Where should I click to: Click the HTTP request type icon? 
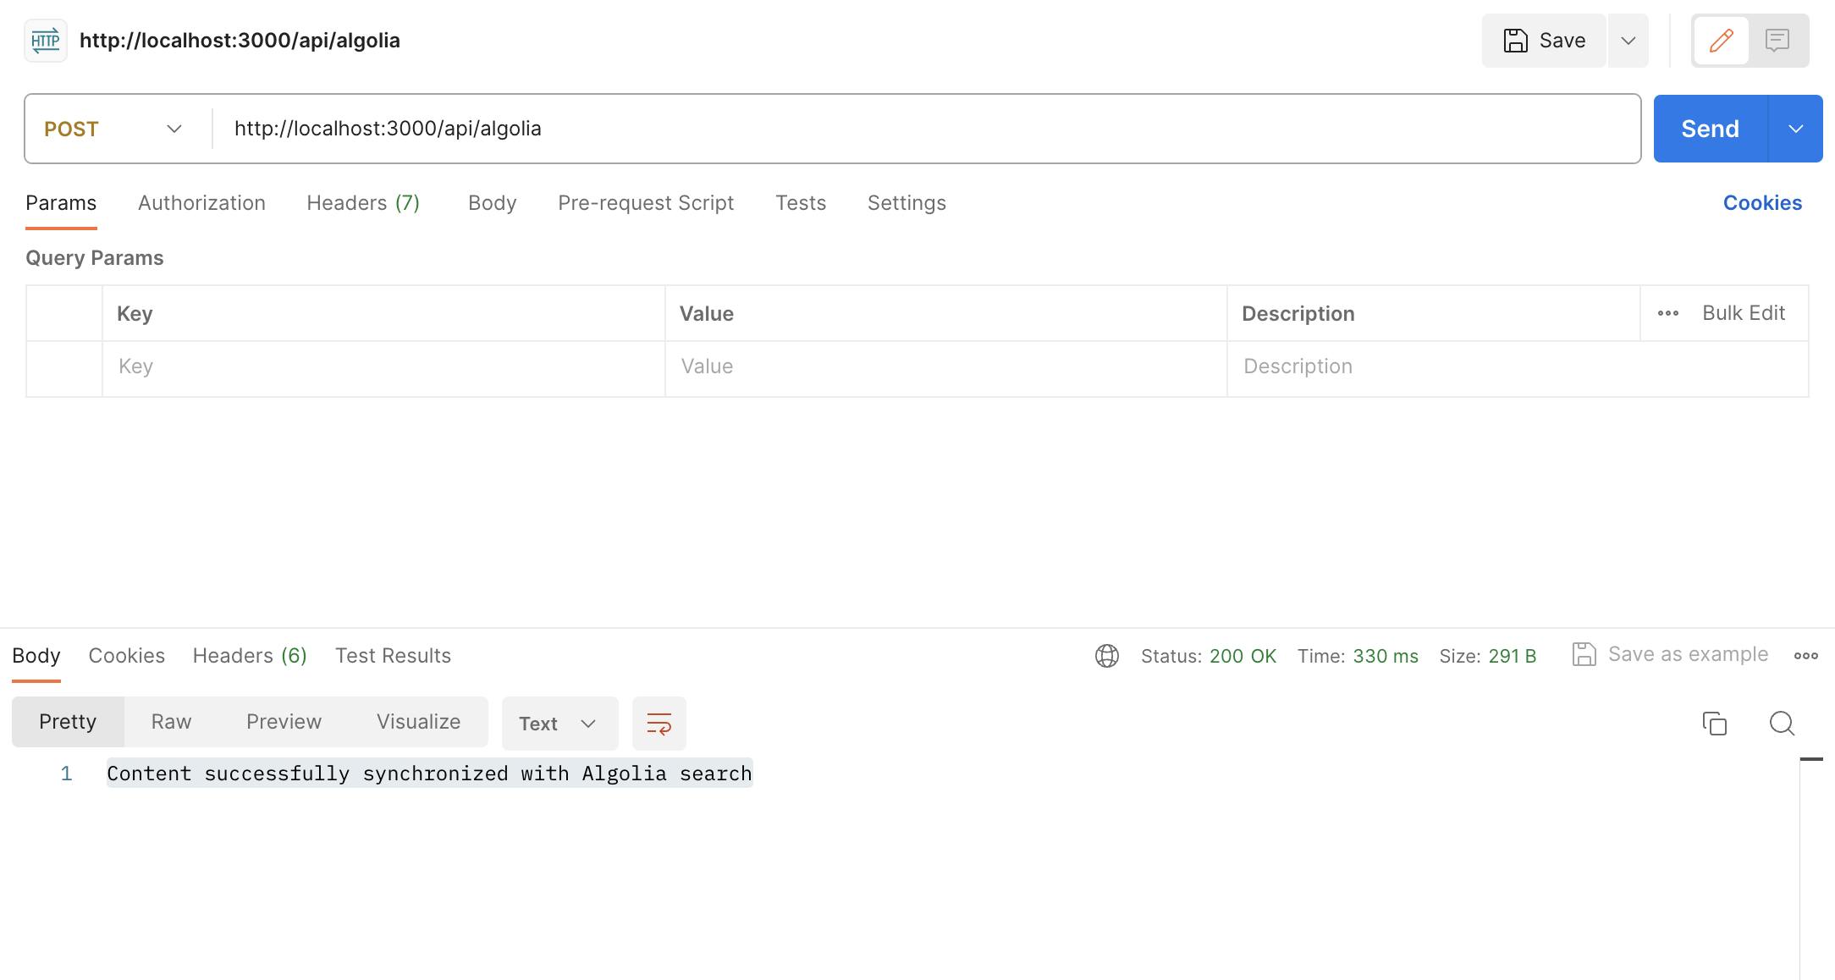pos(45,41)
